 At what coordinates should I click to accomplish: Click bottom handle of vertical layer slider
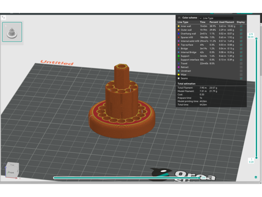point(256,157)
